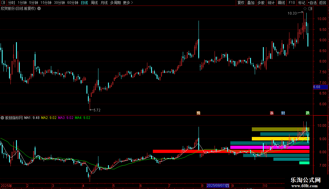Screen dimensions: 329x189
Task: Click the 2025年 label on time axis
Action: [x=6, y=186]
